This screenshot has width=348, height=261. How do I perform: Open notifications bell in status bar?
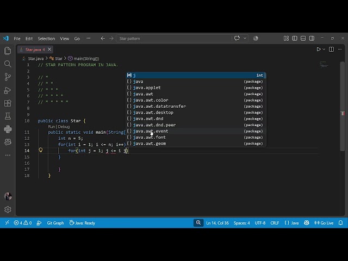coord(341,223)
